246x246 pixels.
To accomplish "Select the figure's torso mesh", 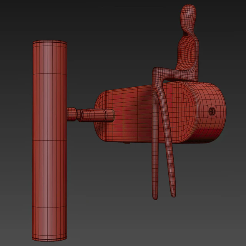I will pos(188,54).
